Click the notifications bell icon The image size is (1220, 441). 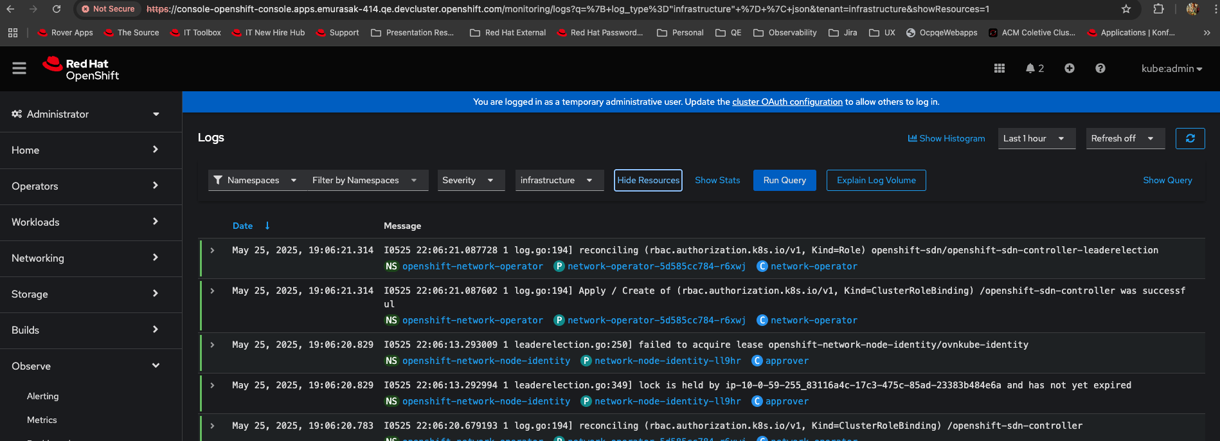1030,68
